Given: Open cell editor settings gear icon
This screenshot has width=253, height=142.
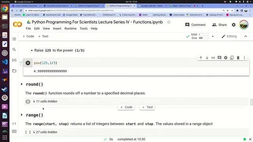Looking at the screenshot, I should [x=226, y=58].
